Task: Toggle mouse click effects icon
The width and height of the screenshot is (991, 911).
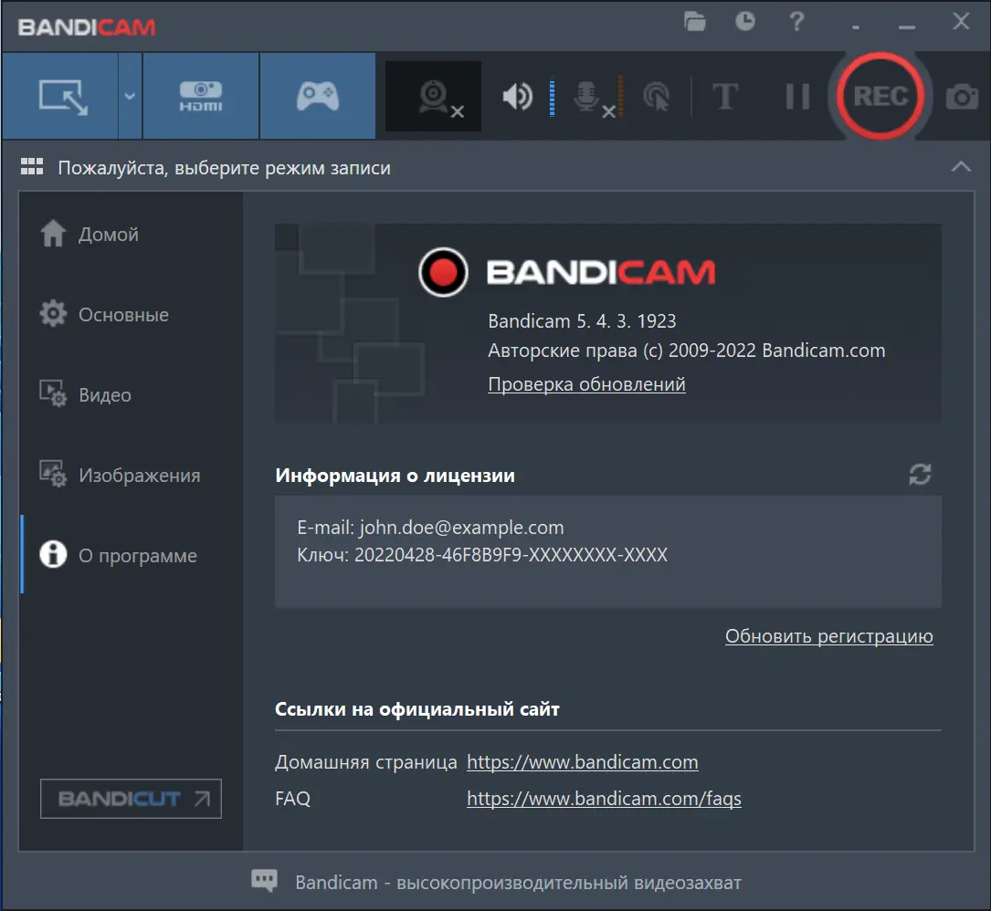Action: [x=656, y=98]
